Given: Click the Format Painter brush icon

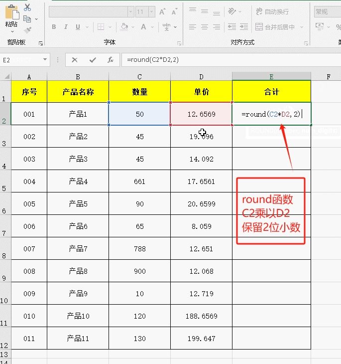Looking at the screenshot, I should (27, 30).
